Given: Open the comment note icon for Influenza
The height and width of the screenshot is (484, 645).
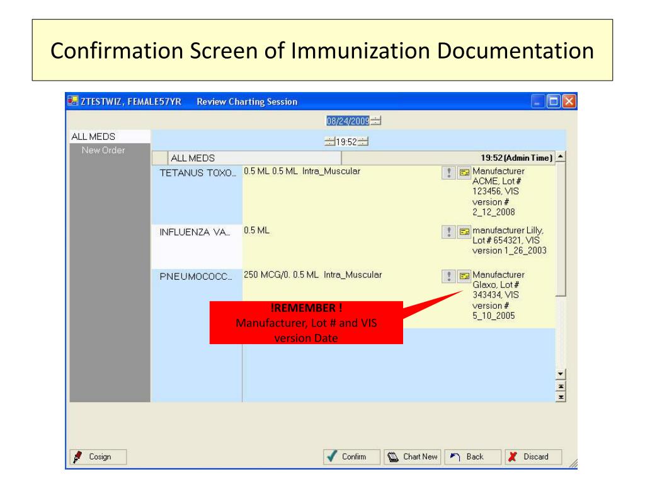Looking at the screenshot, I should pyautogui.click(x=464, y=232).
